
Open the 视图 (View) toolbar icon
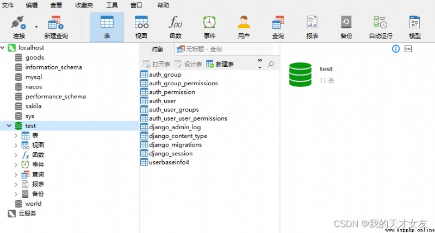coord(141,27)
